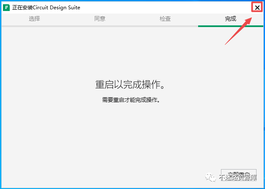Select the 同意 step tab
This screenshot has height=189, width=265.
(100, 19)
